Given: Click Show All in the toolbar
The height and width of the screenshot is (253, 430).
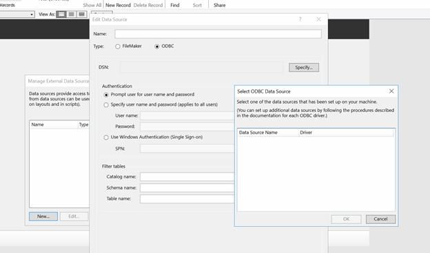Looking at the screenshot, I should 92,5.
